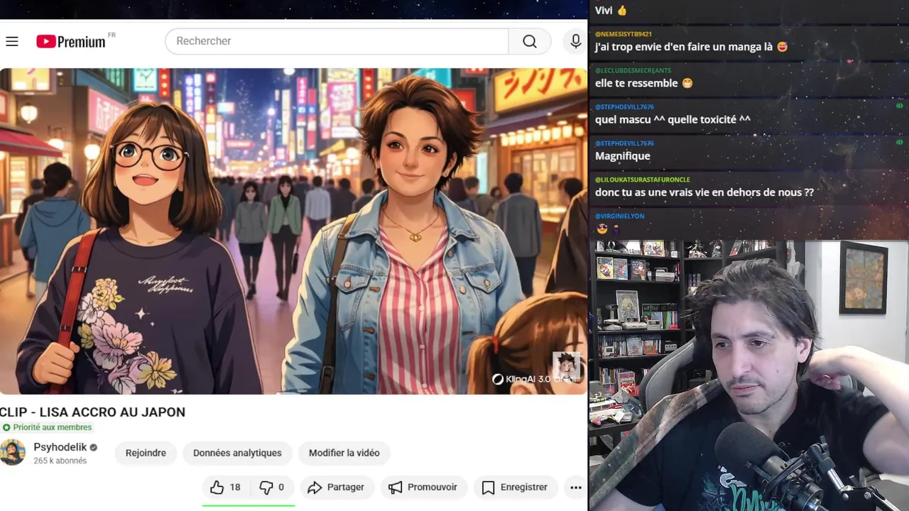Click the Promouvoir megaphone button
Viewport: 909px width, 511px height.
click(x=423, y=487)
